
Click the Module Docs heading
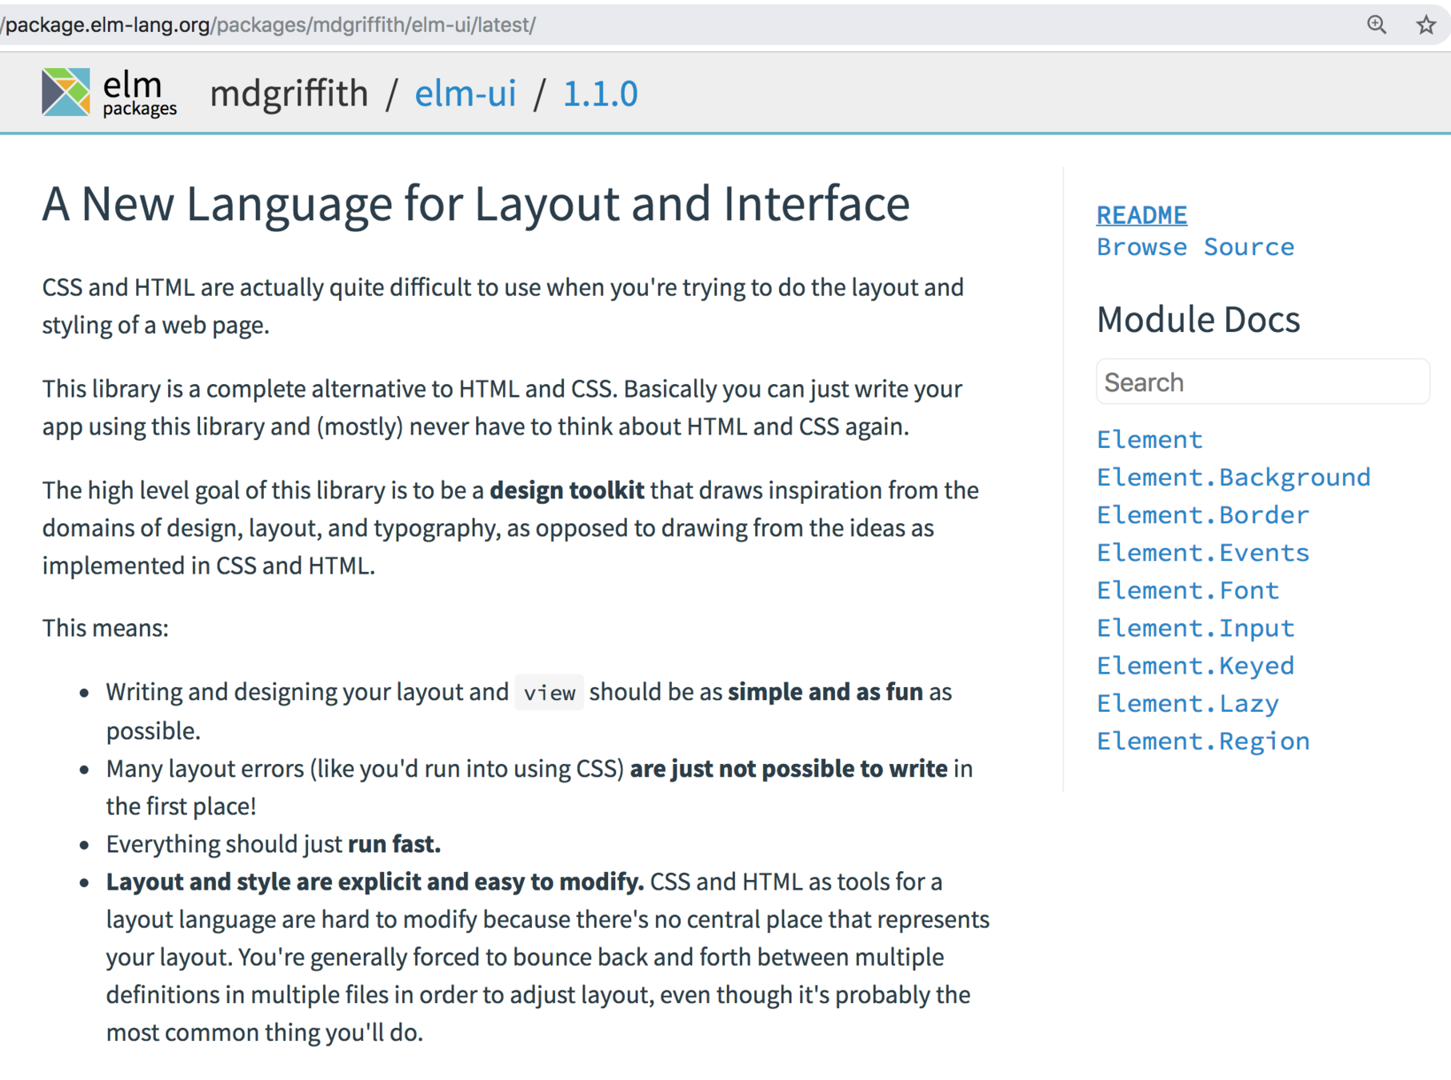tap(1198, 319)
